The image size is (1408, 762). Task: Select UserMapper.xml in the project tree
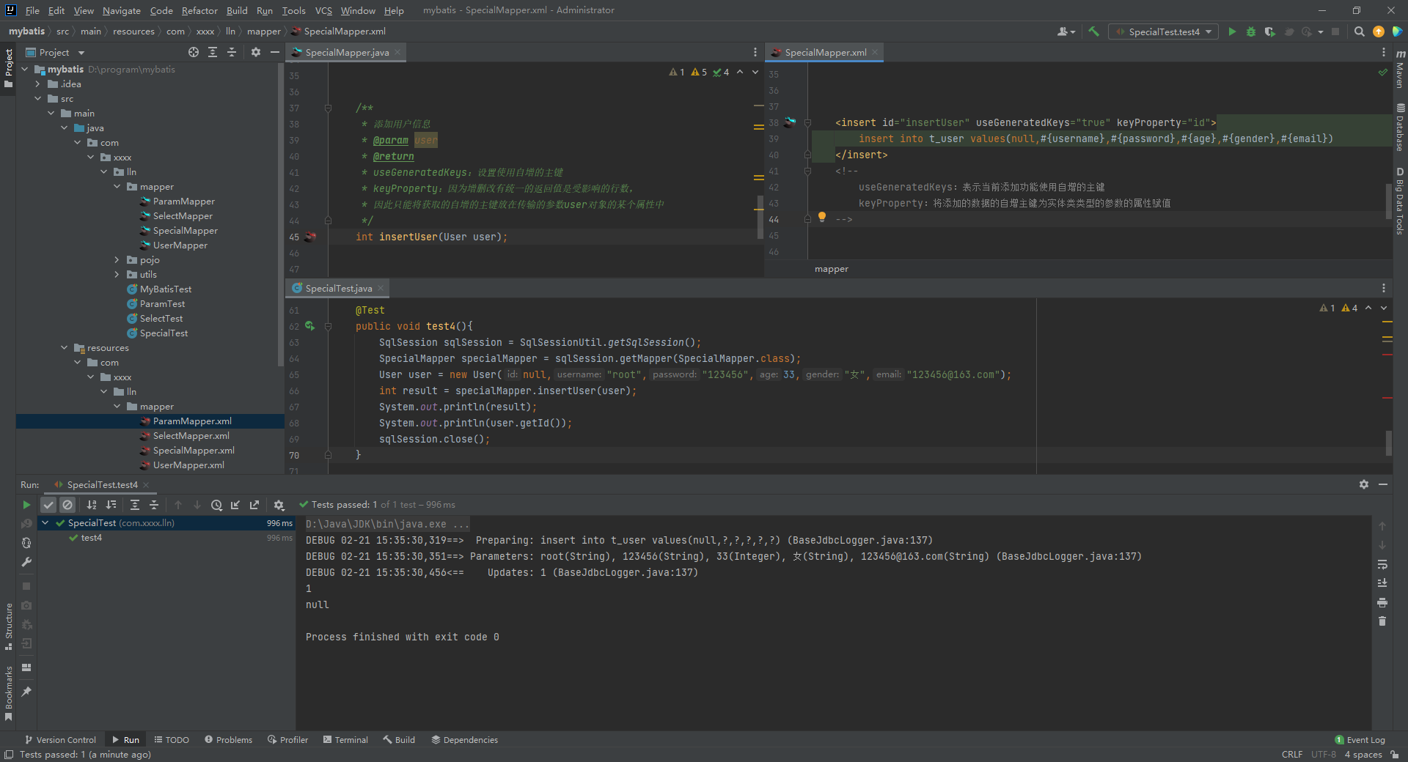188,465
